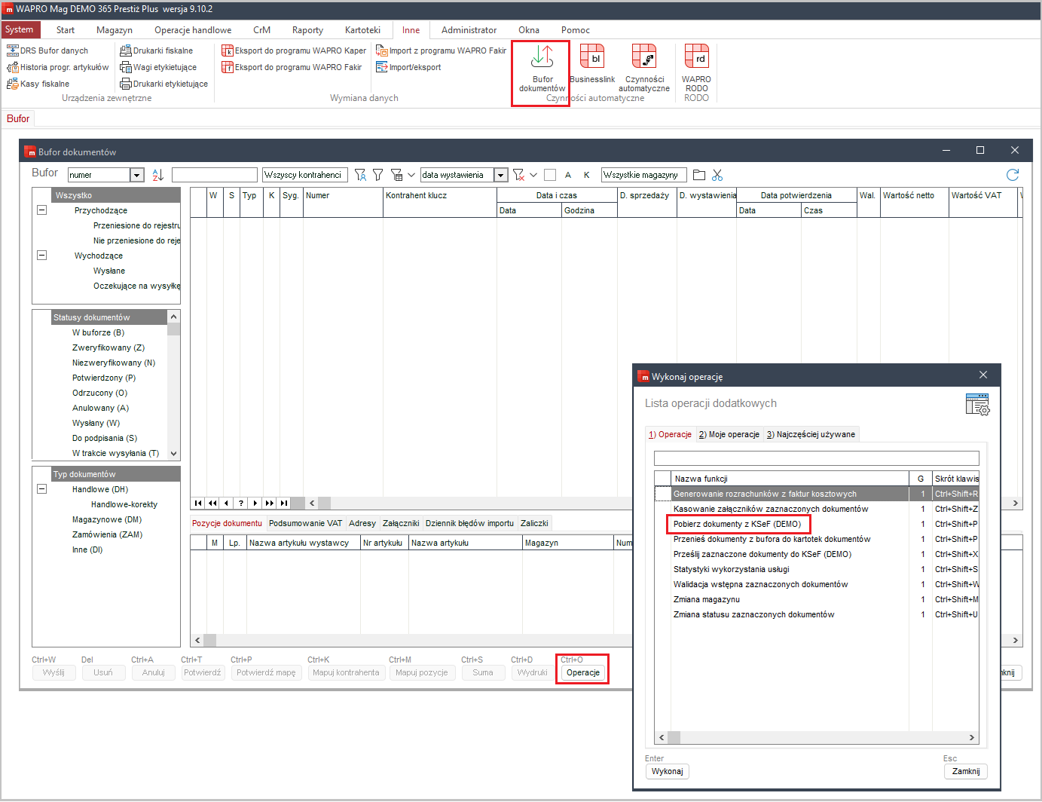
Task: Refresh the Bufor document list
Action: point(1013,175)
